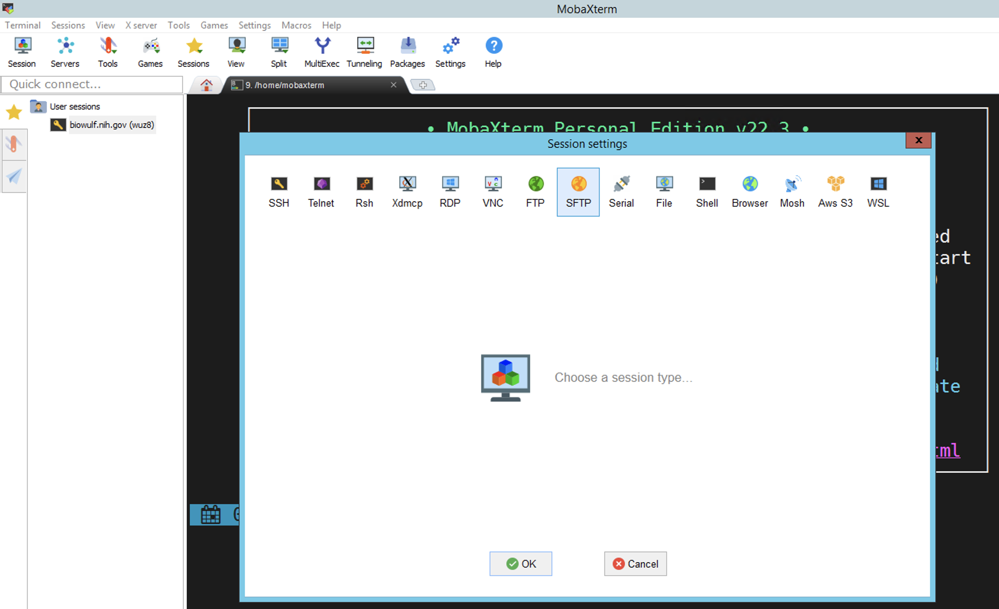Select the biowulf.nih.gov saved session
Viewport: 999px width, 609px height.
112,125
